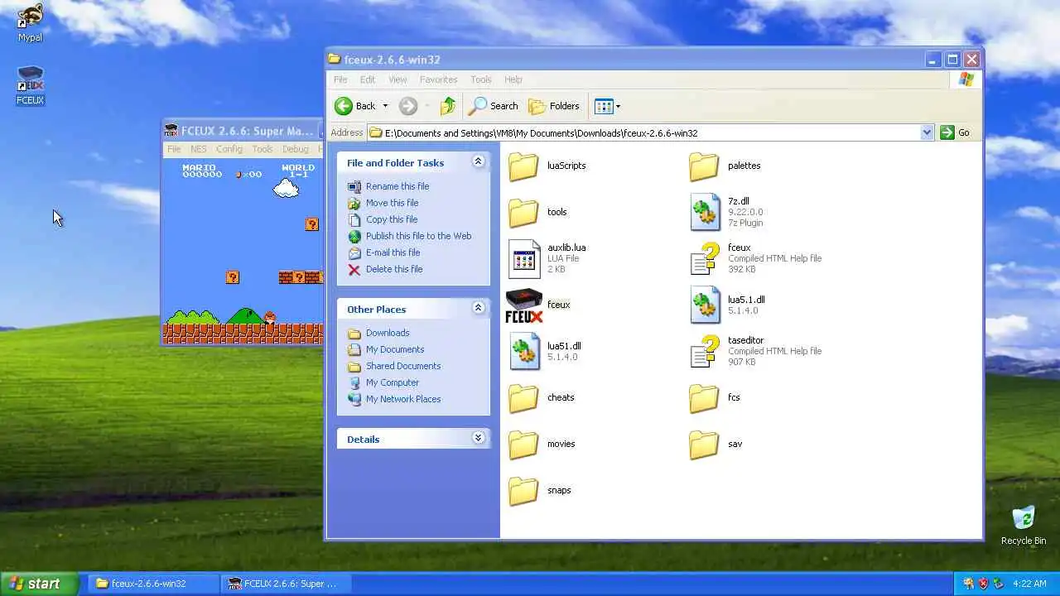Click the Back navigation button

(356, 106)
